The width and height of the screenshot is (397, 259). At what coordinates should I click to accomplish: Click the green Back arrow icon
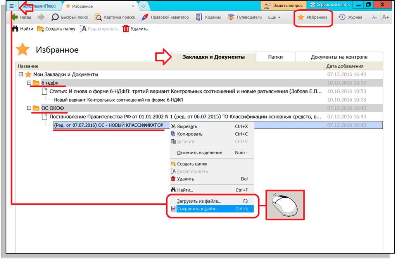15,17
